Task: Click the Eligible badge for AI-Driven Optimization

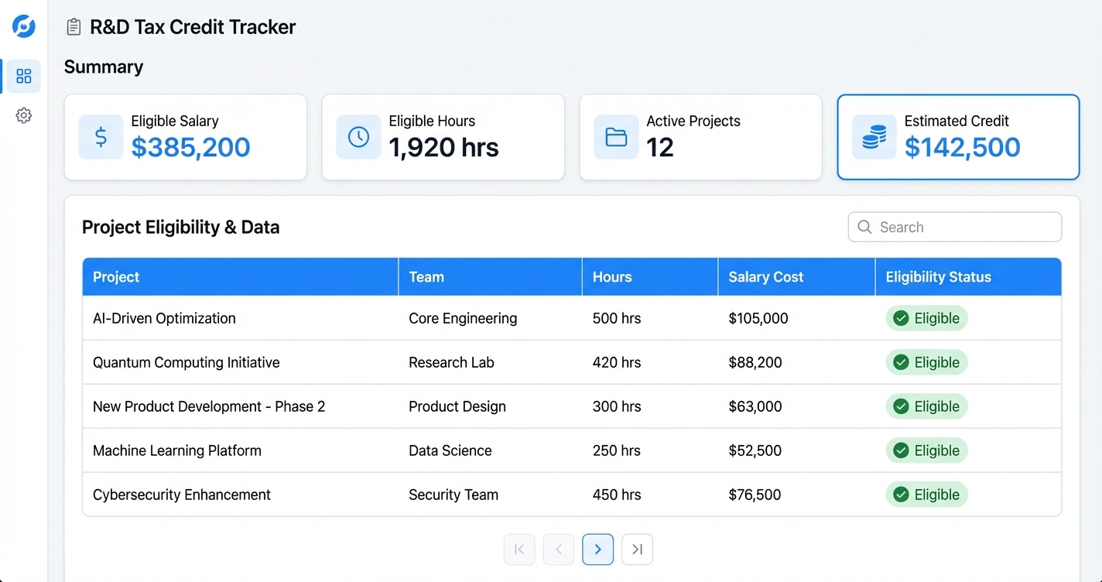Action: [x=926, y=318]
